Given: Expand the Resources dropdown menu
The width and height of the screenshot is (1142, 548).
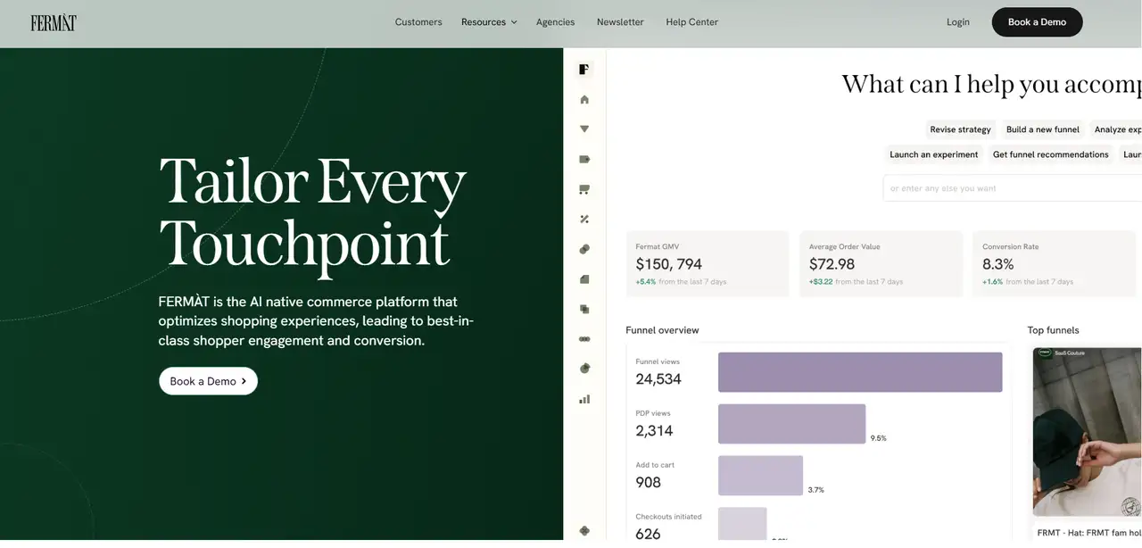Looking at the screenshot, I should [x=489, y=22].
